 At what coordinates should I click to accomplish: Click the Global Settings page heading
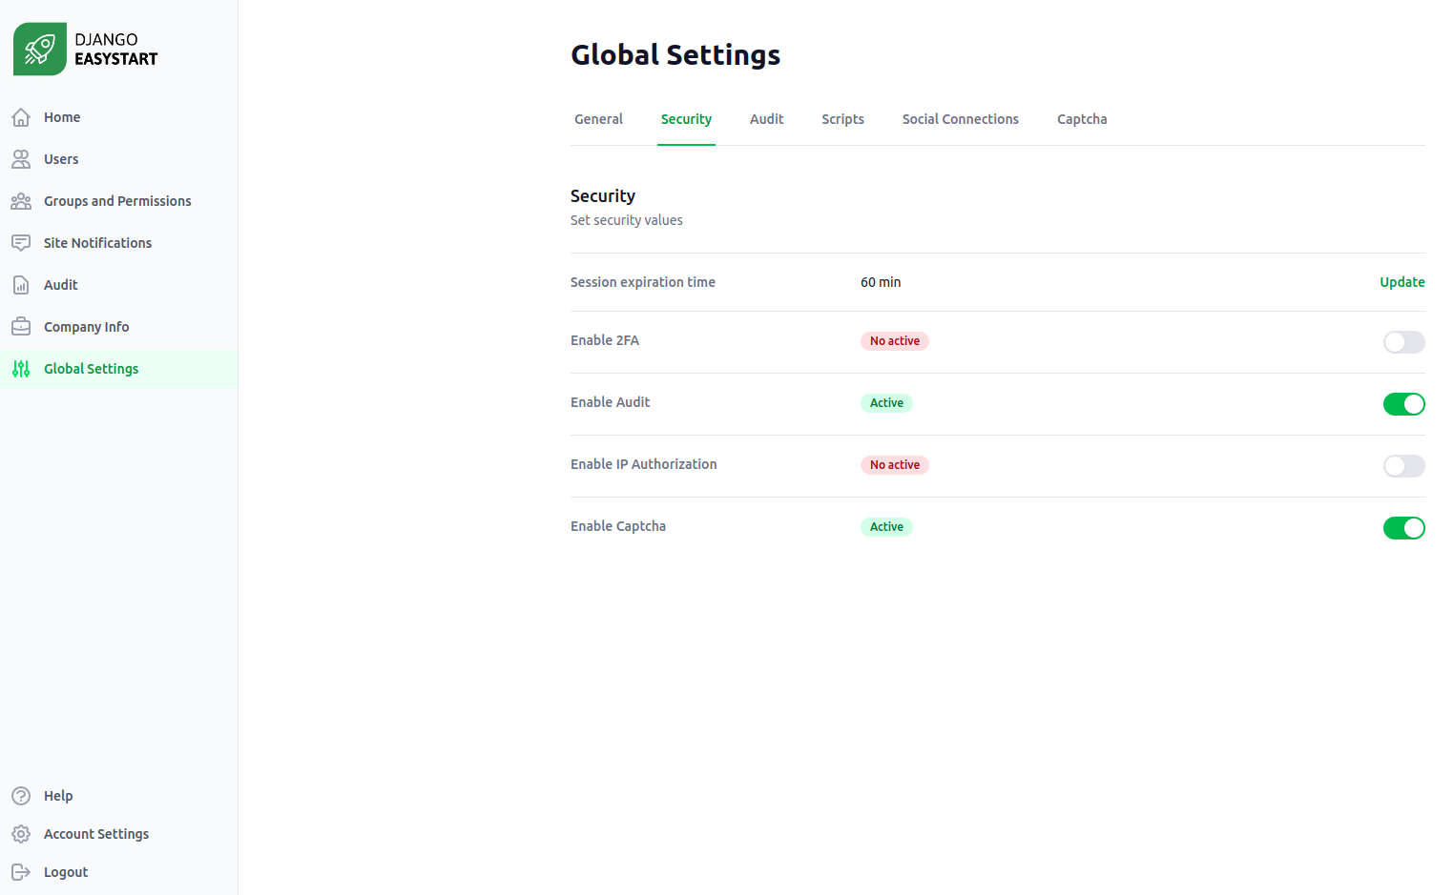pos(675,55)
